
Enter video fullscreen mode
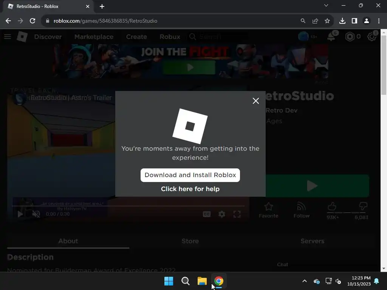tap(237, 214)
